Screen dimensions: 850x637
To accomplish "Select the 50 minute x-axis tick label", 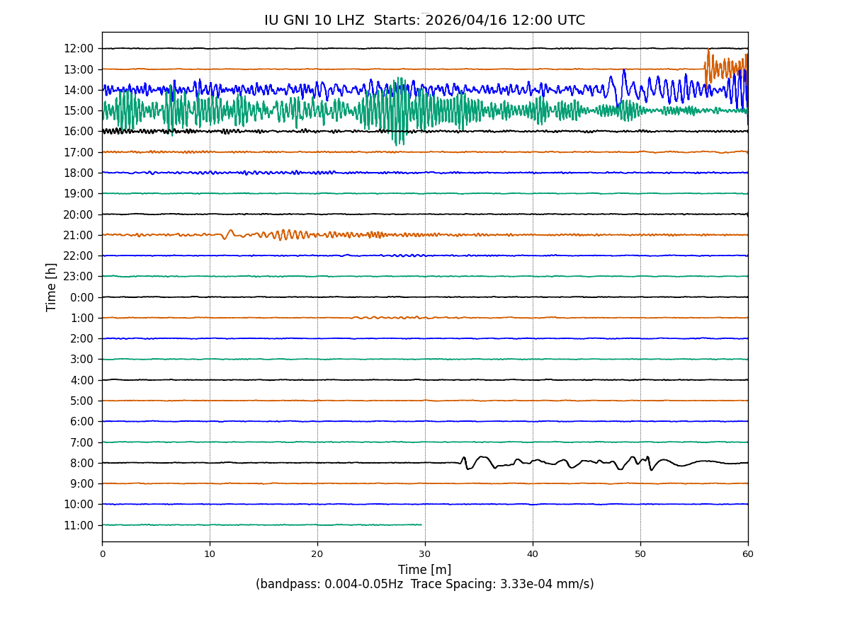I will click(x=640, y=554).
